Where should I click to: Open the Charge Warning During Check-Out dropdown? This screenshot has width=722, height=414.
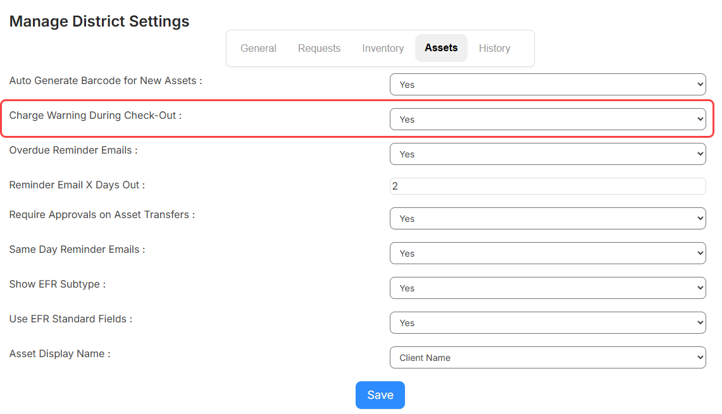click(547, 119)
